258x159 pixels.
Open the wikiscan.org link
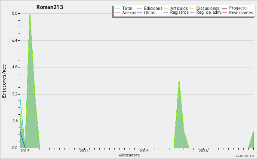click(129, 155)
